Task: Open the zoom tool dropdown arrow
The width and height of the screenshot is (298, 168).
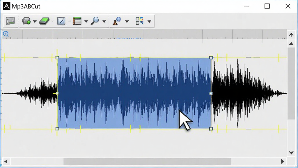Action: click(x=104, y=21)
